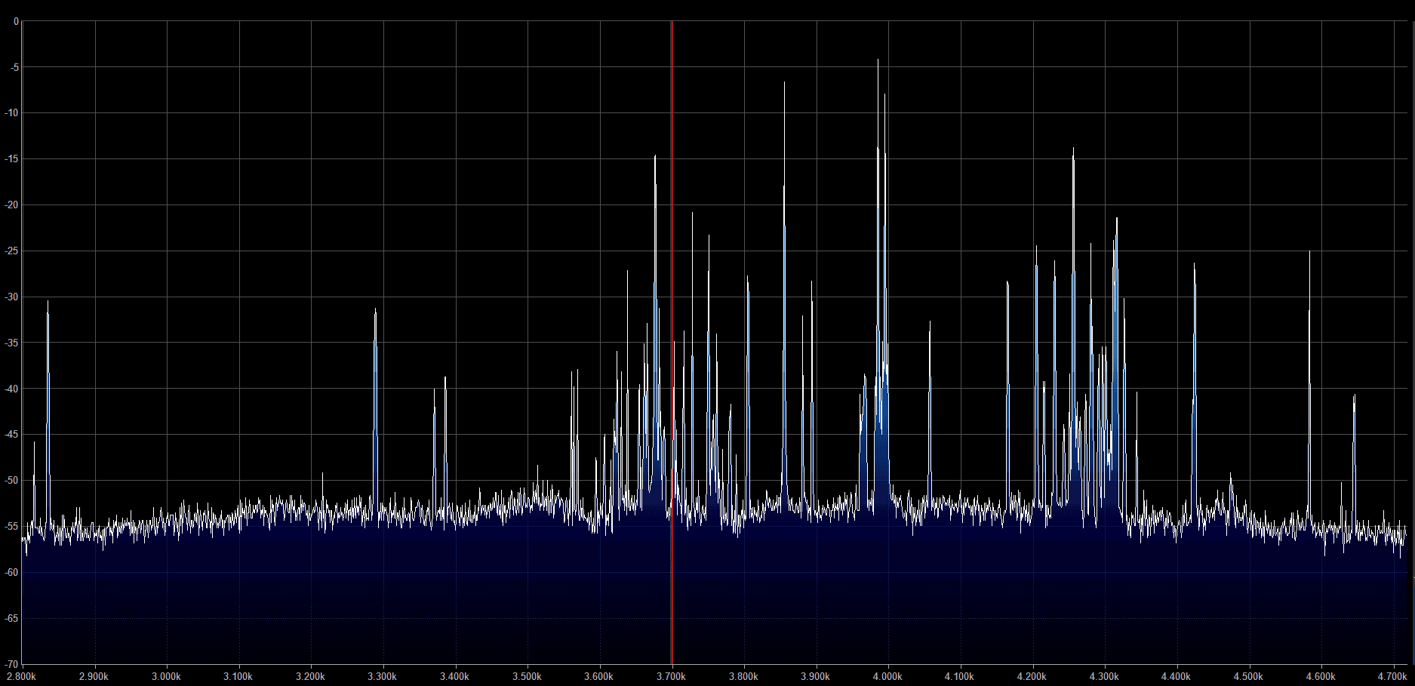
Task: Click the 4.700k frequency axis label
Action: click(1393, 677)
